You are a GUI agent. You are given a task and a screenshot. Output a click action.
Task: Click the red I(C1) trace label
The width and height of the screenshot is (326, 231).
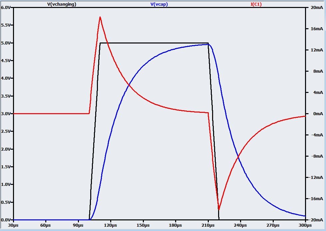tap(258, 4)
